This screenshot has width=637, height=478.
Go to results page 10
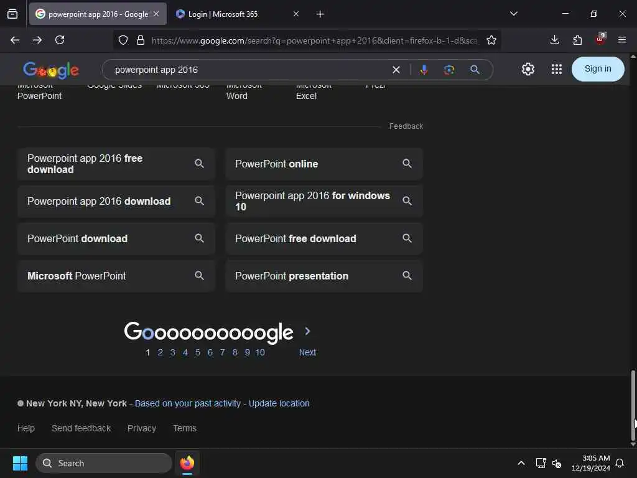coord(260,352)
